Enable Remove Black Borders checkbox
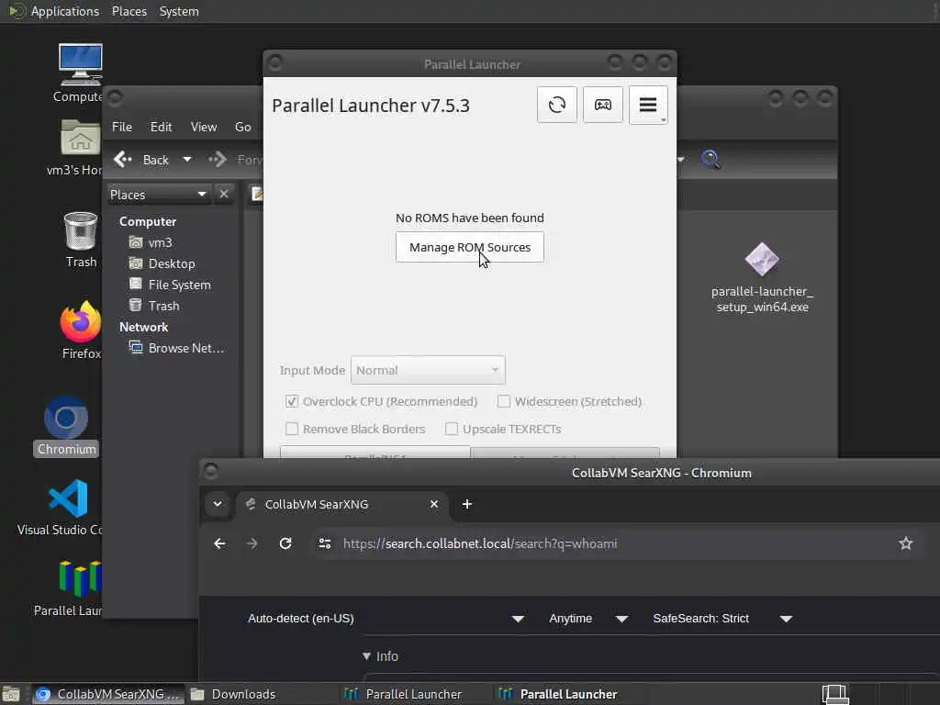Screen dimensions: 940x705 [x=291, y=429]
